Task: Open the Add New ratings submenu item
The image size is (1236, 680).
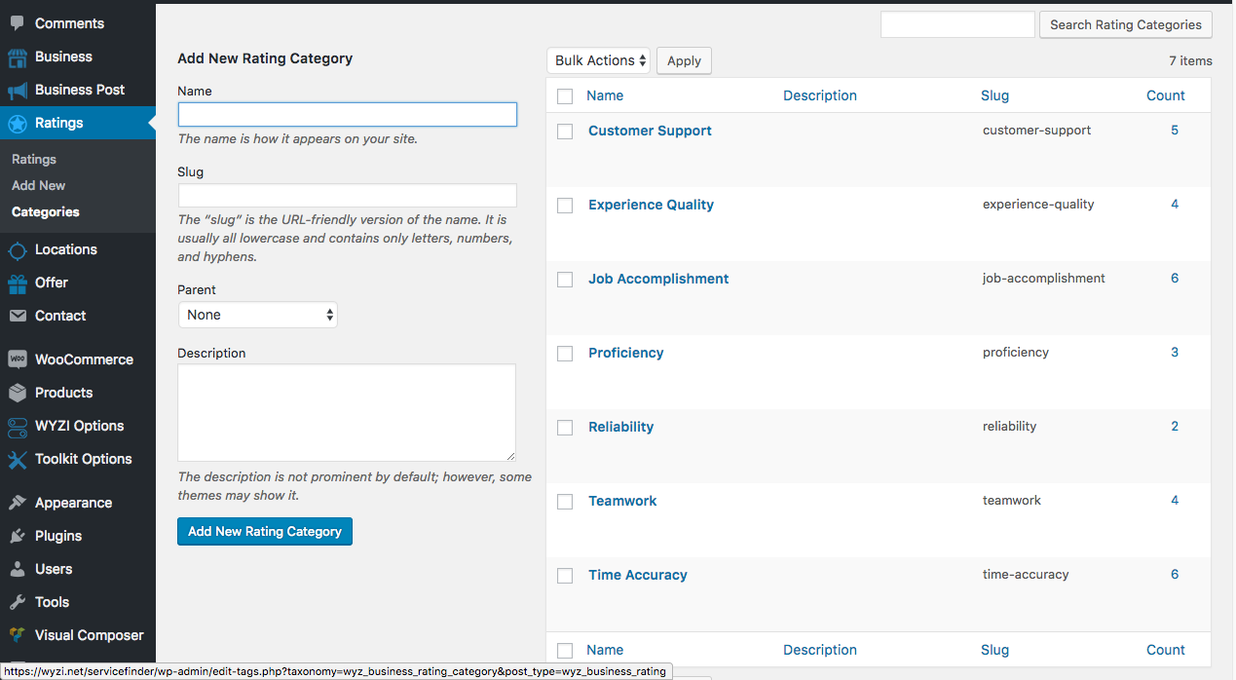Action: [39, 185]
